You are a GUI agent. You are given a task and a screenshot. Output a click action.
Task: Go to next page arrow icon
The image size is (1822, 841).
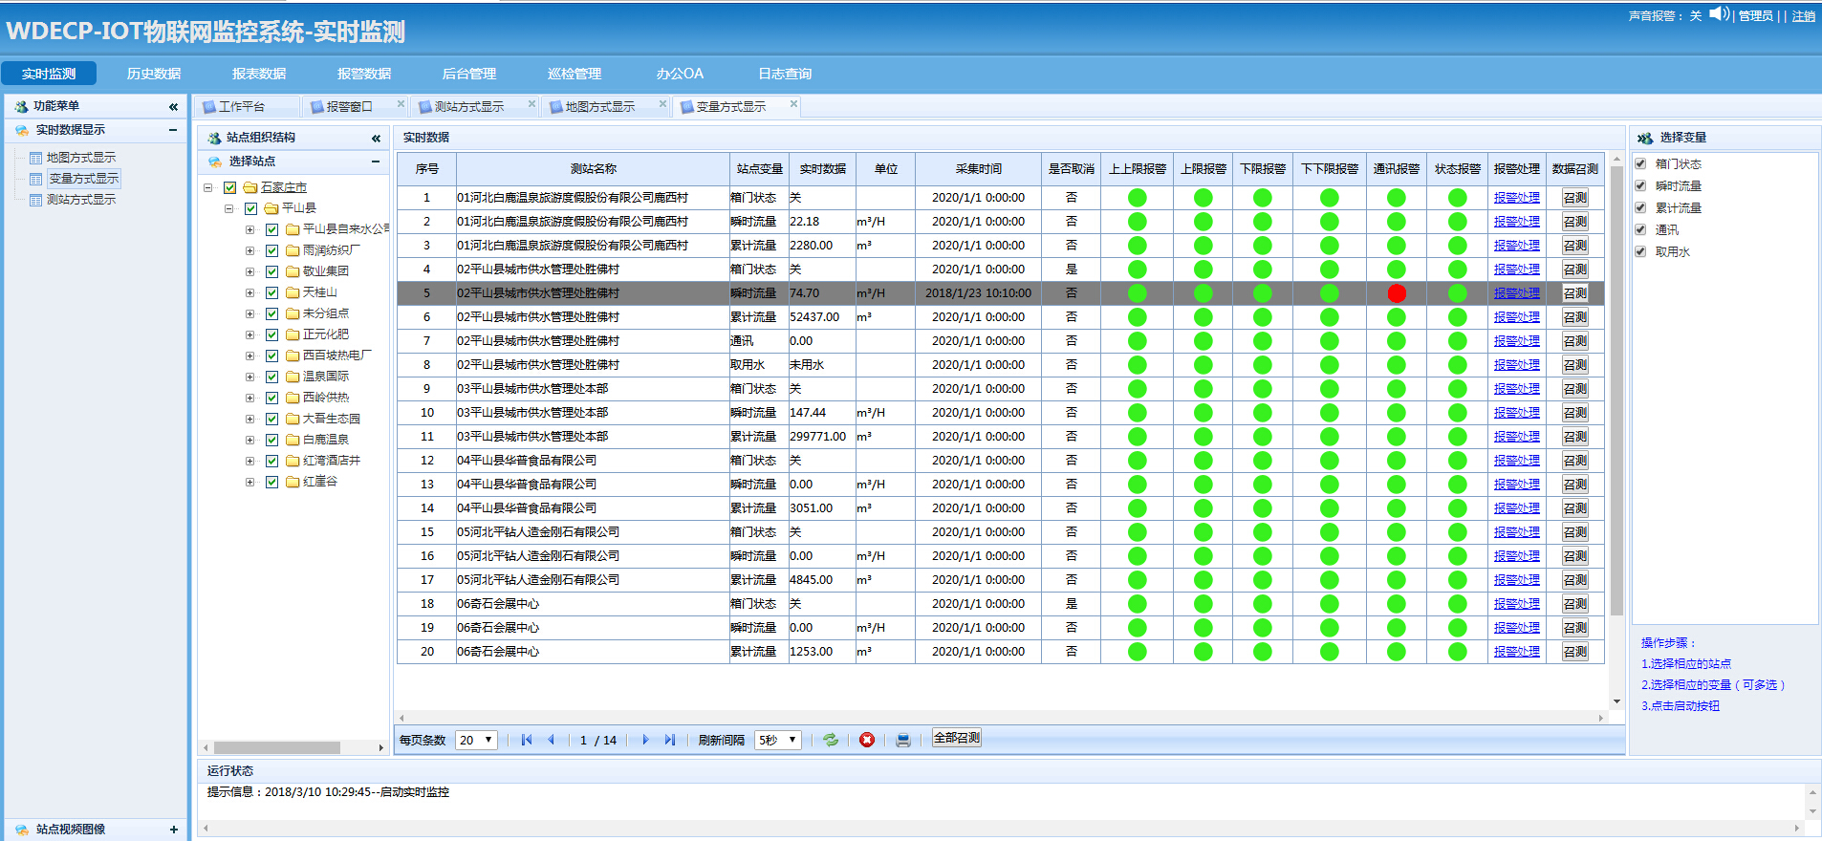coord(645,740)
